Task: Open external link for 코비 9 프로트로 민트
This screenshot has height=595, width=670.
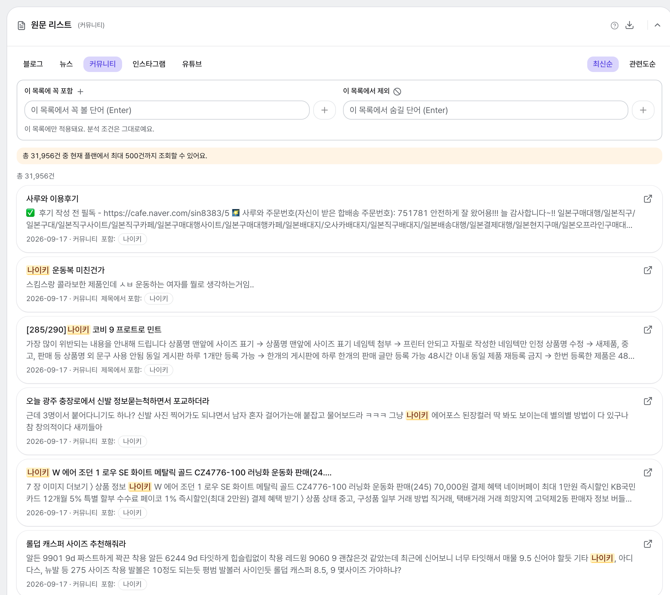Action: point(648,330)
